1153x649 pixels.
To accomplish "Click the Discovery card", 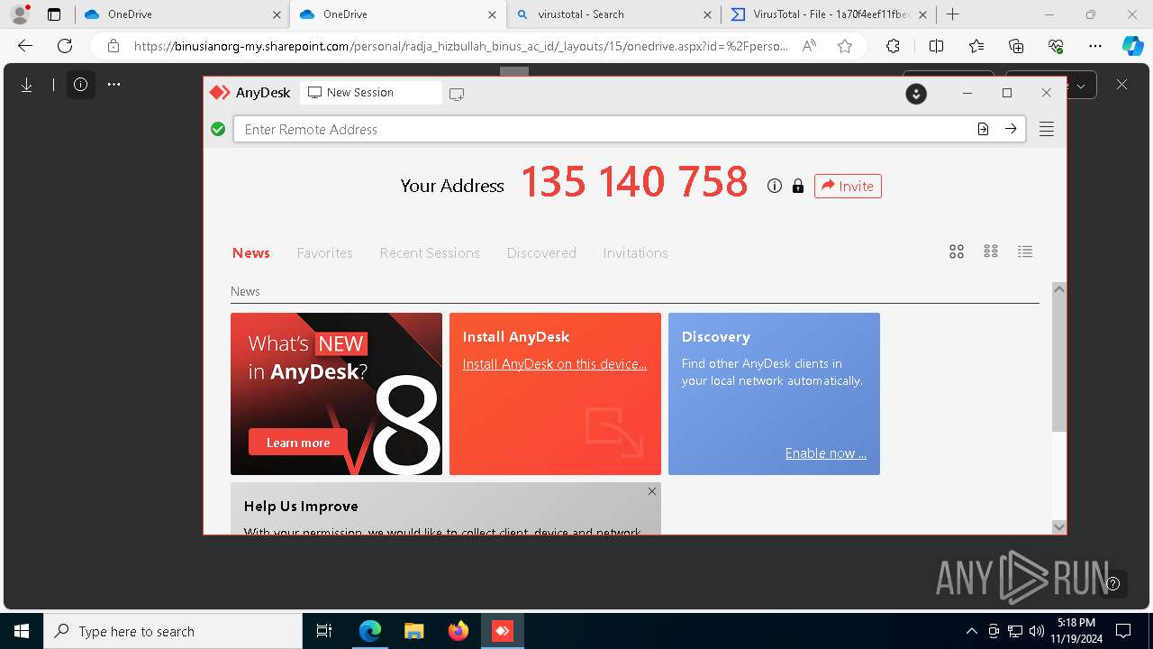I will click(774, 394).
